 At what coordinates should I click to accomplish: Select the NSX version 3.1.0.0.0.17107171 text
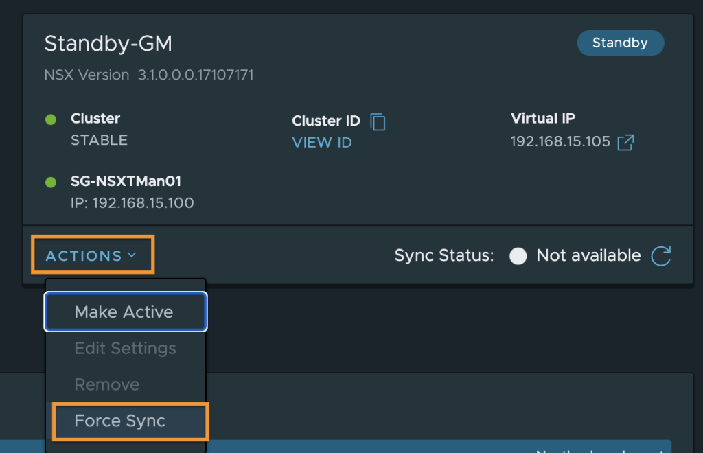coord(196,75)
